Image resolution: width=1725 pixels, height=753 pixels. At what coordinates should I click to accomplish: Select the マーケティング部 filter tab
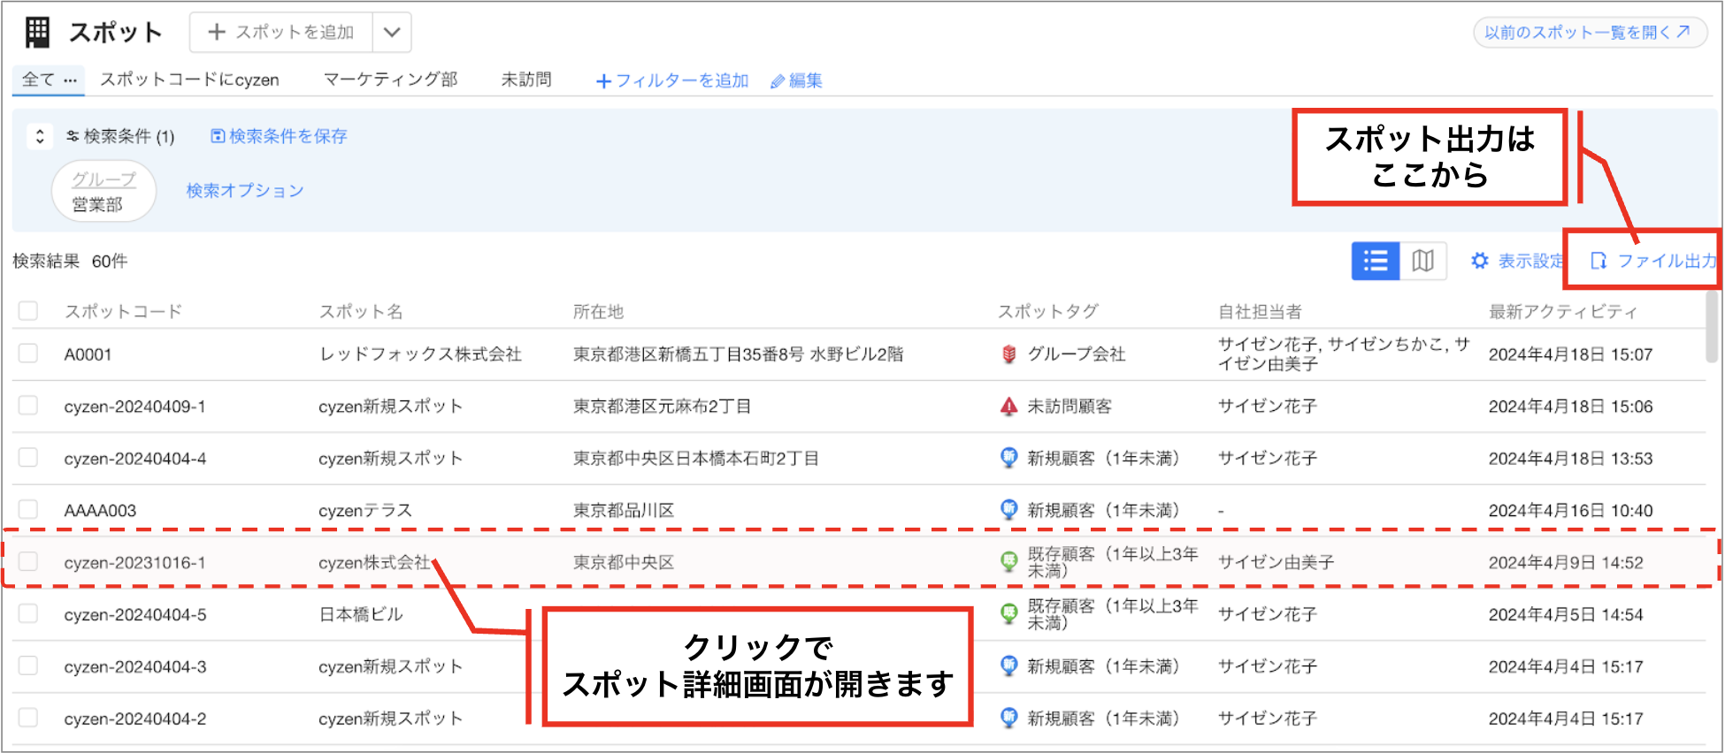(390, 80)
